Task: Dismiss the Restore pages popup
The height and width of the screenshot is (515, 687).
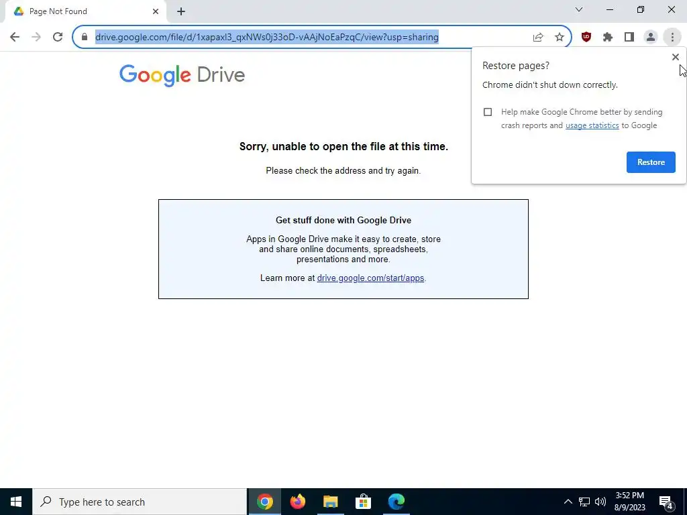Action: [x=675, y=57]
